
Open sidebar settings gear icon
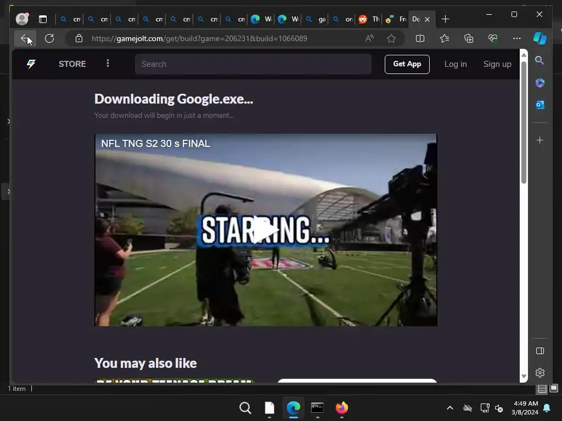pos(540,373)
